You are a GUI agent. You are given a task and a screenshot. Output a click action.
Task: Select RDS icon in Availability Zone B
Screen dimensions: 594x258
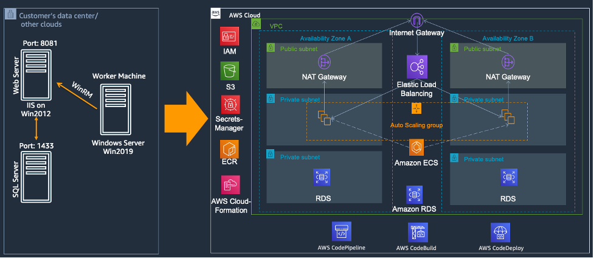[508, 178]
